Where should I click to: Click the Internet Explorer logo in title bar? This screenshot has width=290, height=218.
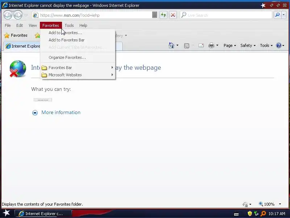coord(5,5)
